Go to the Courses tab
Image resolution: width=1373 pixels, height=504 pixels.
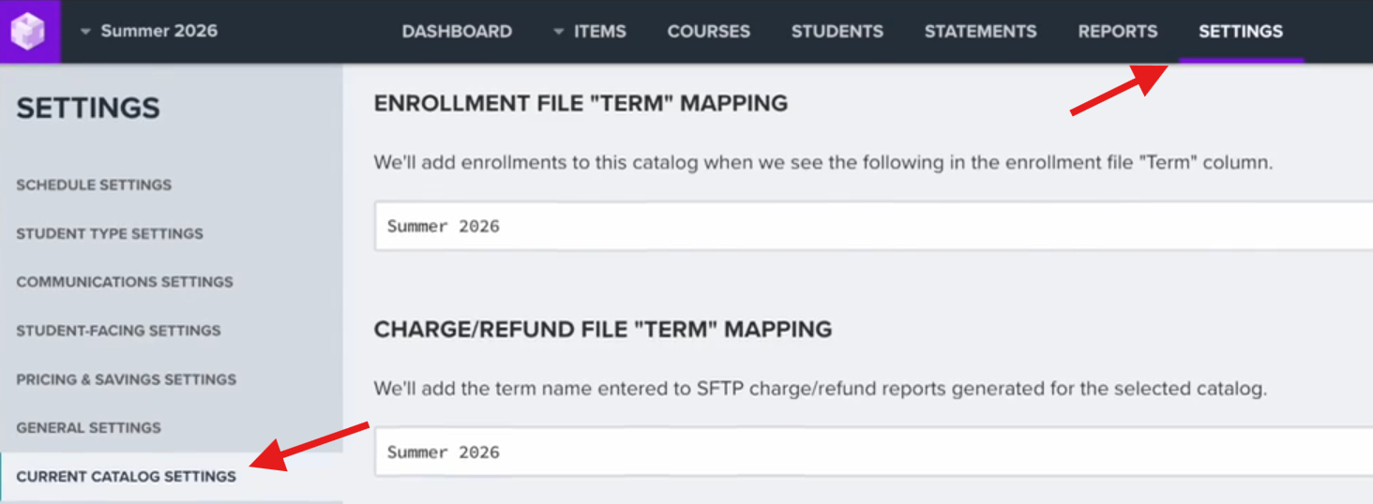click(x=708, y=32)
